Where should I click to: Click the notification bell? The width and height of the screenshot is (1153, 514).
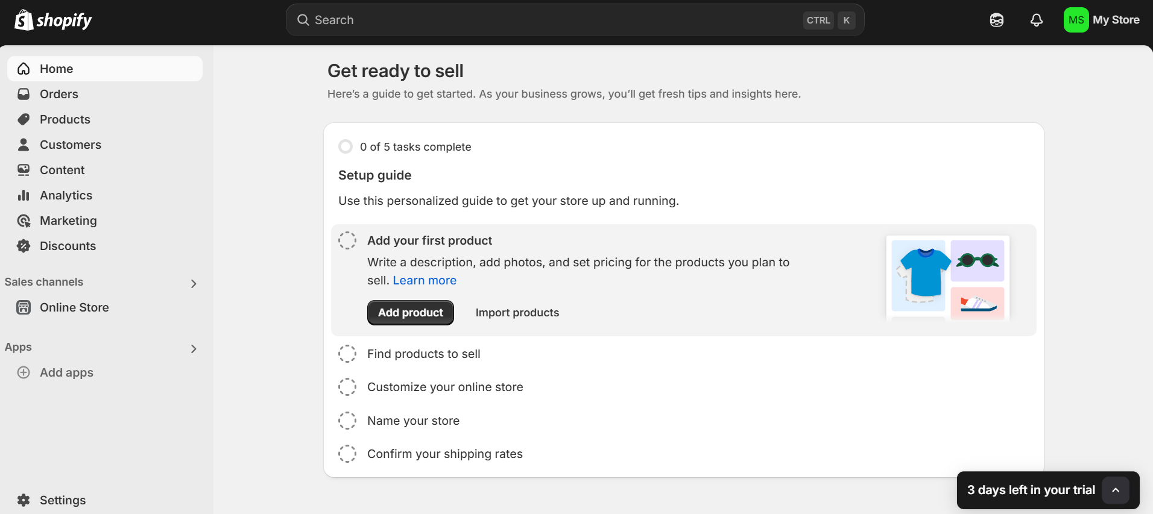click(1037, 20)
